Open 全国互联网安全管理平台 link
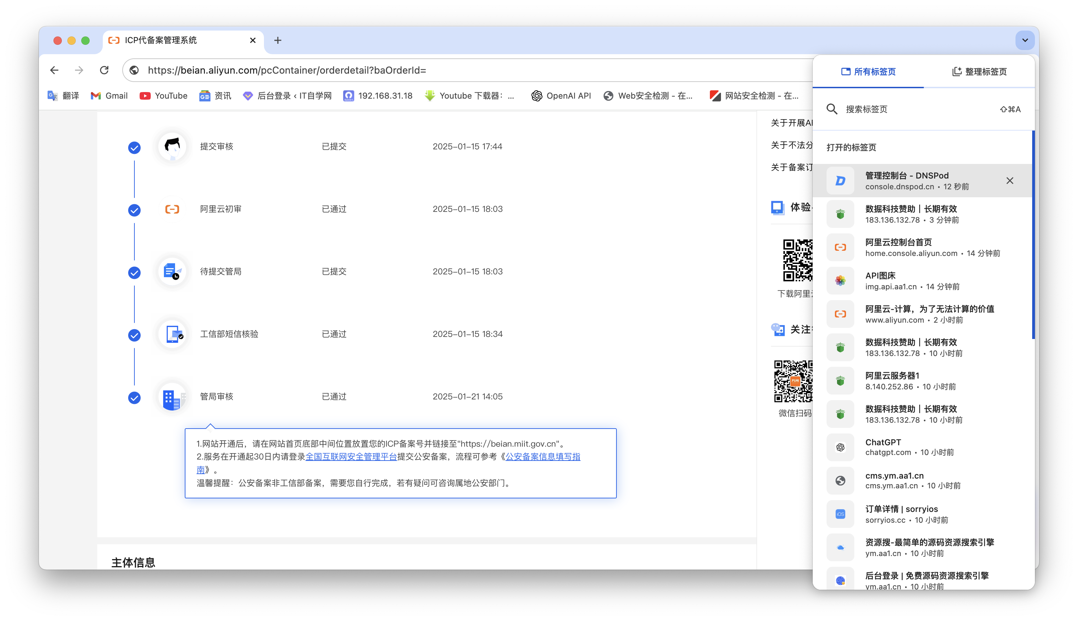This screenshot has width=1078, height=621. pos(351,456)
